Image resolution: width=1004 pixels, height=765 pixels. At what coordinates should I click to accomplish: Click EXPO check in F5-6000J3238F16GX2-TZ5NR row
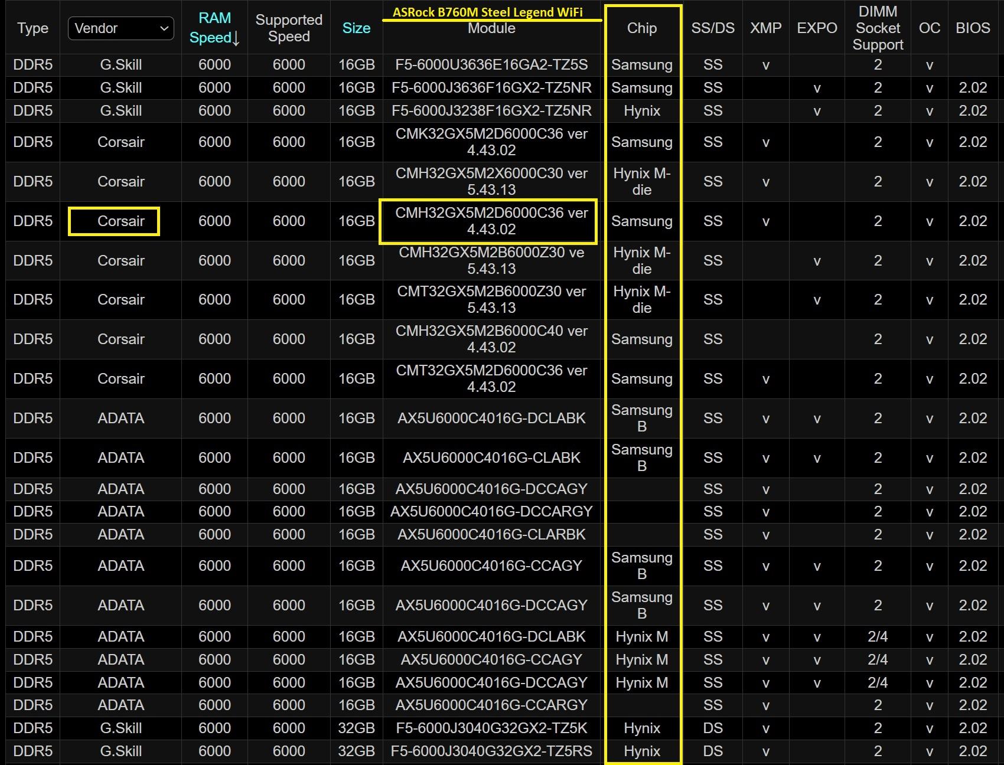[817, 111]
